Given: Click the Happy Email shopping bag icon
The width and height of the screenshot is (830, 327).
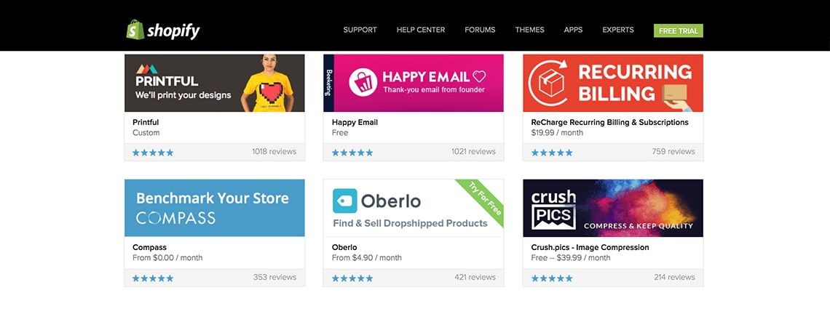Looking at the screenshot, I should (x=362, y=82).
